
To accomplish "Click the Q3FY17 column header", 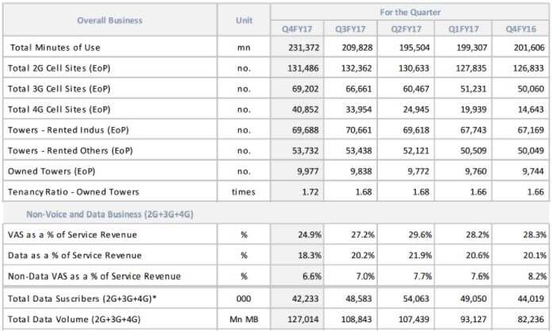I will pyautogui.click(x=351, y=29).
